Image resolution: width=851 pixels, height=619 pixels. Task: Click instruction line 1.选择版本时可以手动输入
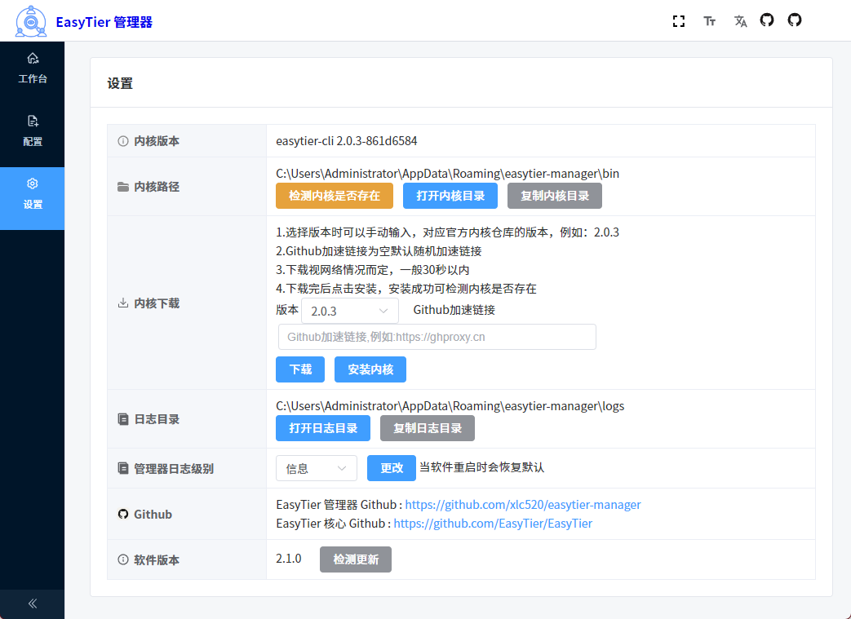point(447,232)
